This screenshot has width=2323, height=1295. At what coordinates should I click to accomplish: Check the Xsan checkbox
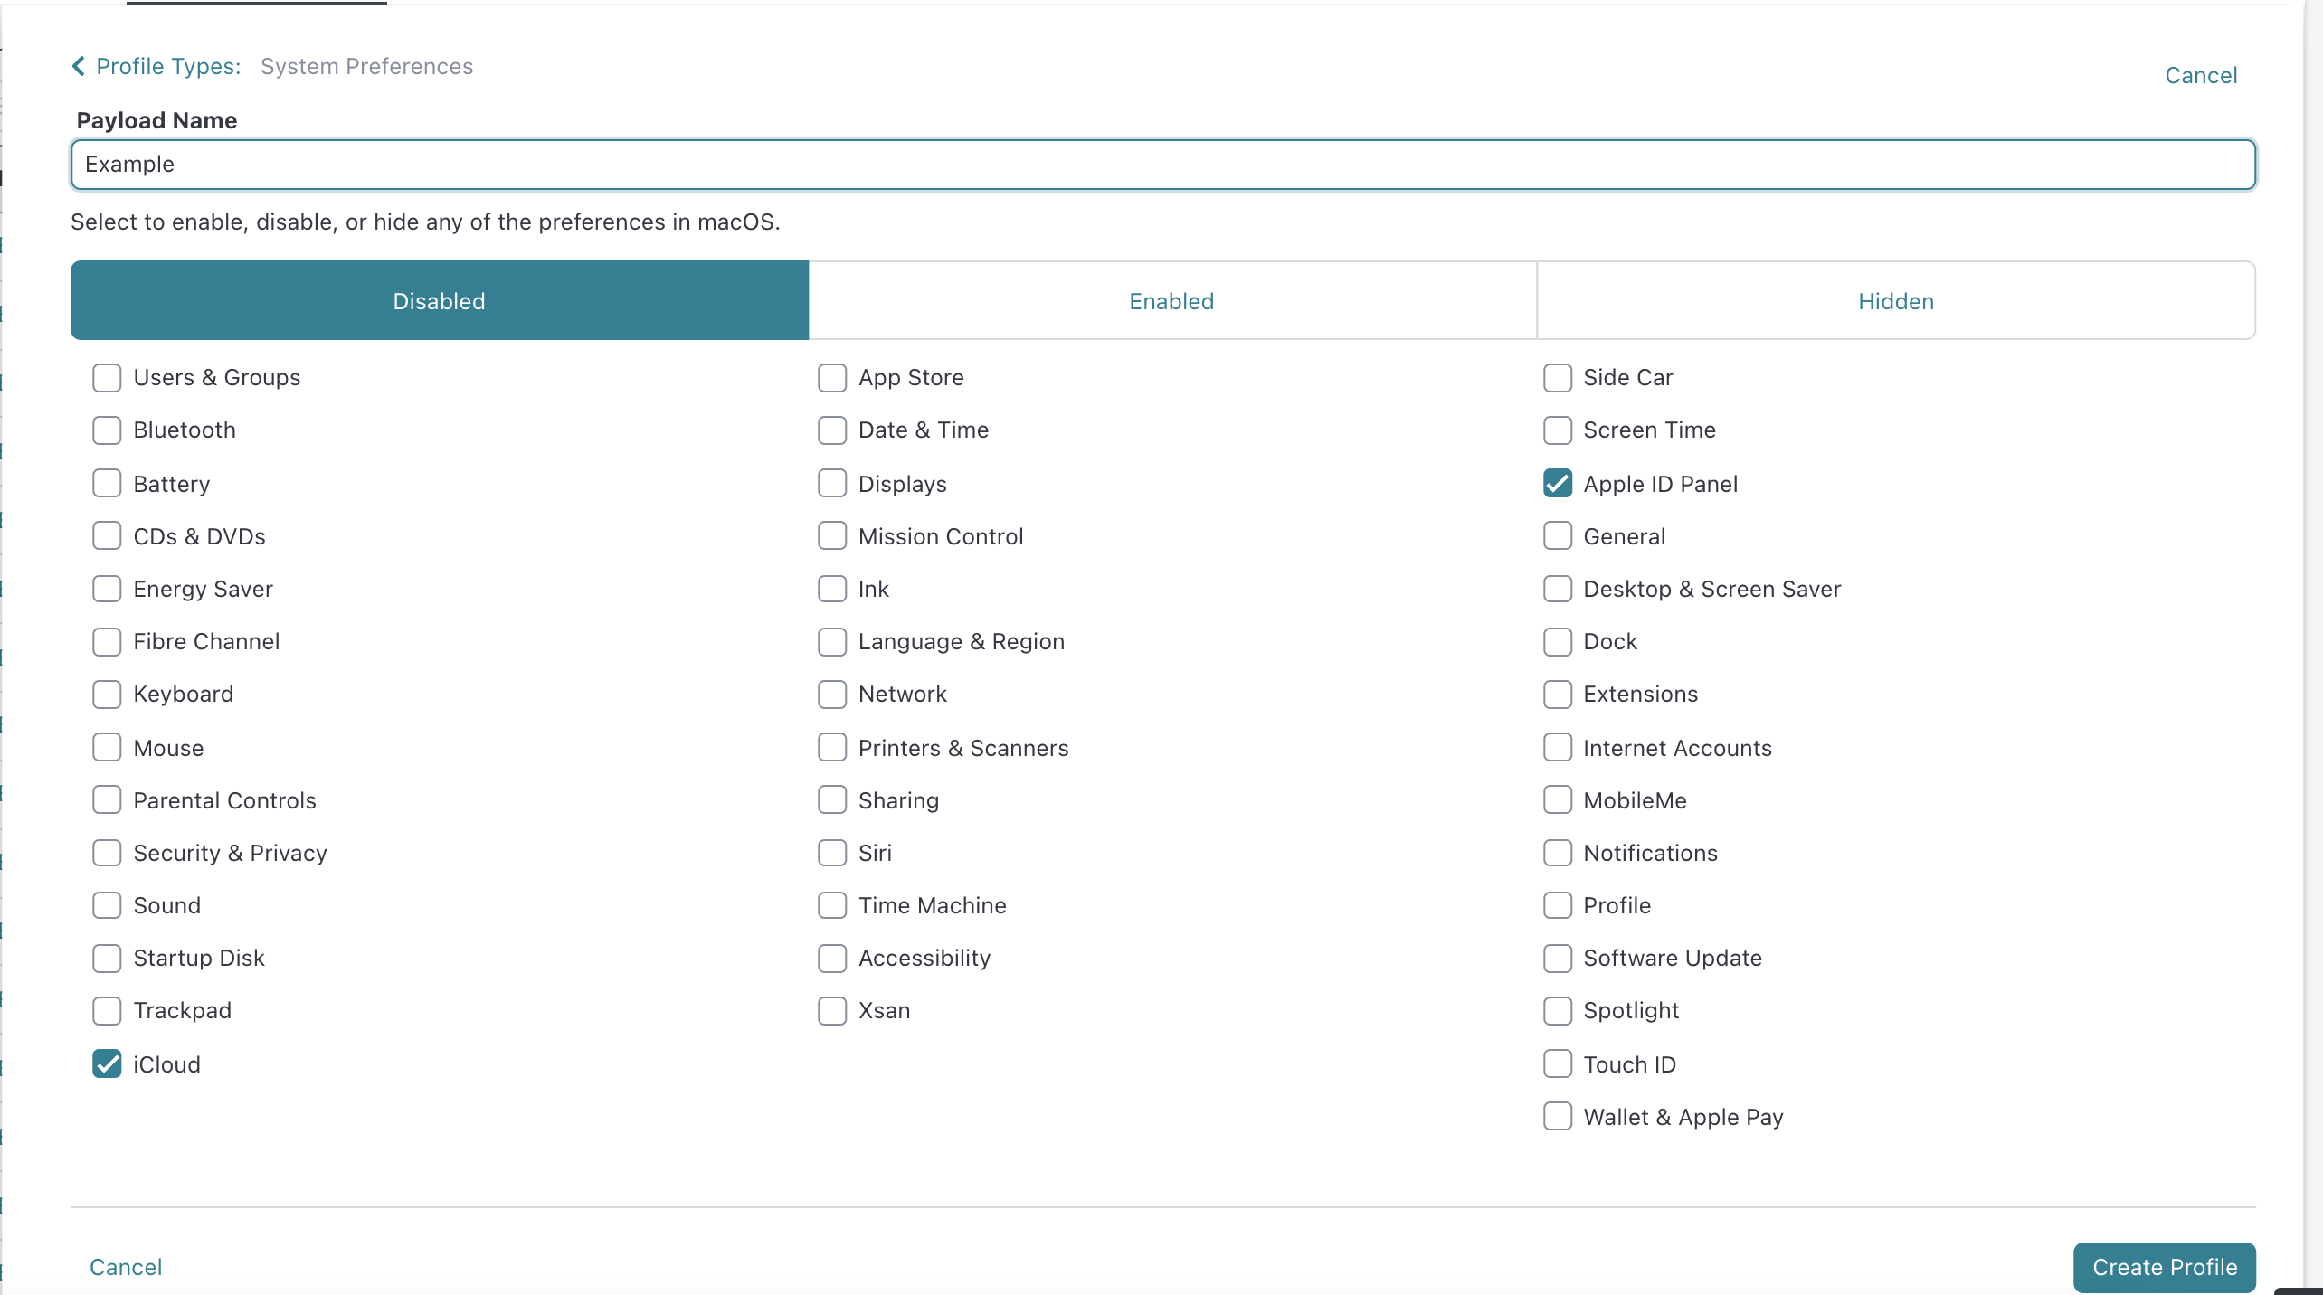pyautogui.click(x=832, y=1011)
